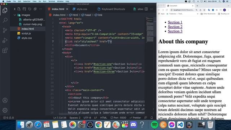
Task: Bookmark page with the star icon
Action: [204, 10]
